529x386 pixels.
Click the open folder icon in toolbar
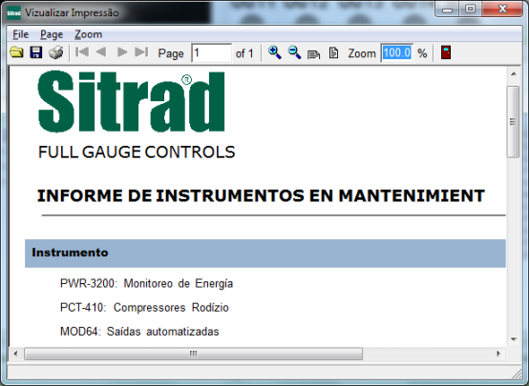pyautogui.click(x=16, y=52)
